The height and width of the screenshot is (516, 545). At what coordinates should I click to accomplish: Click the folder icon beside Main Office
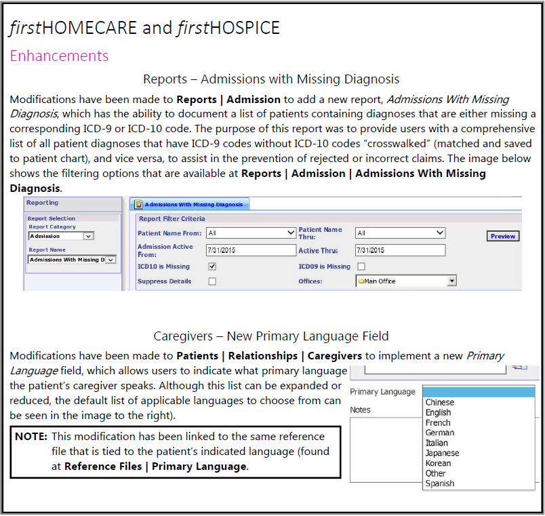pyautogui.click(x=361, y=281)
